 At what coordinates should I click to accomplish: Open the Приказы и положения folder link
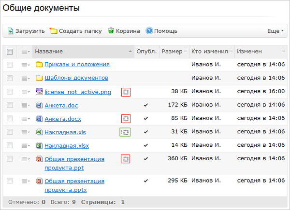77,64
